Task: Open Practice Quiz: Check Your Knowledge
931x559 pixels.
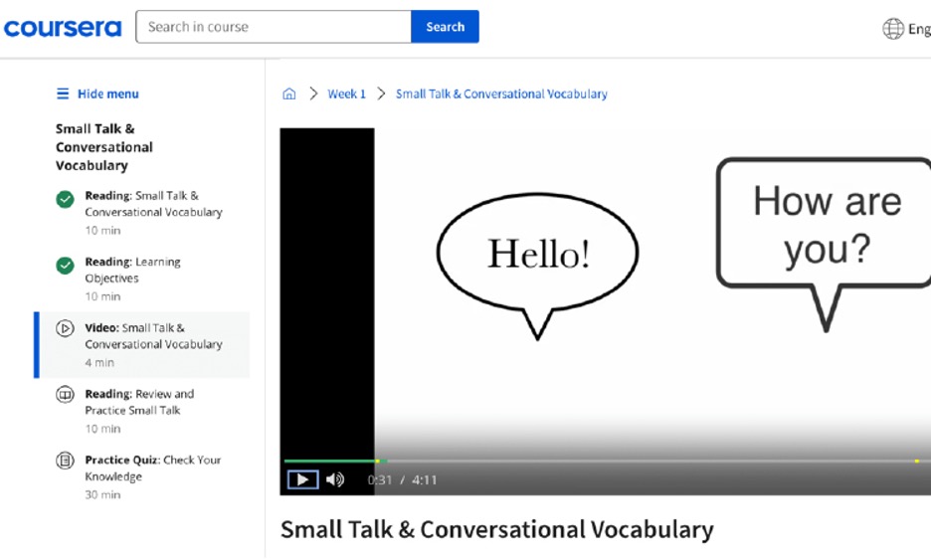Action: click(x=152, y=467)
